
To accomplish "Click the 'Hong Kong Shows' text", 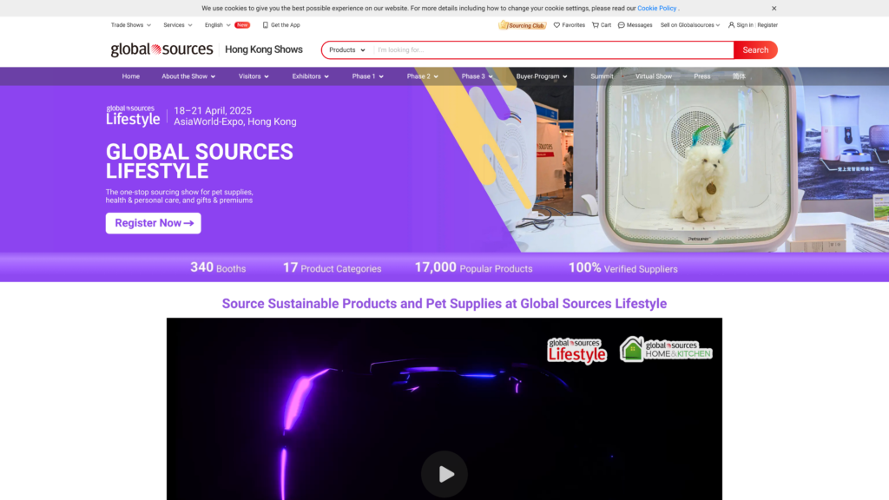I will pos(264,49).
